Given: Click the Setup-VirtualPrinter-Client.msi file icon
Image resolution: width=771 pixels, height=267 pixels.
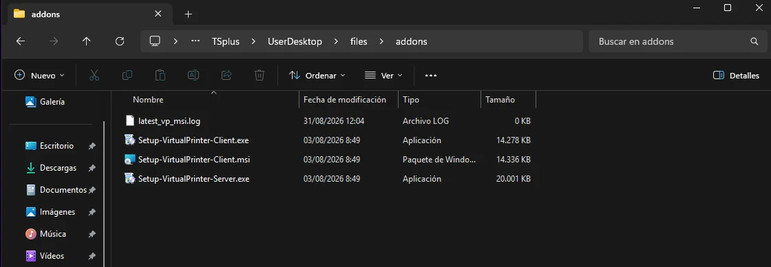Looking at the screenshot, I should tap(130, 160).
